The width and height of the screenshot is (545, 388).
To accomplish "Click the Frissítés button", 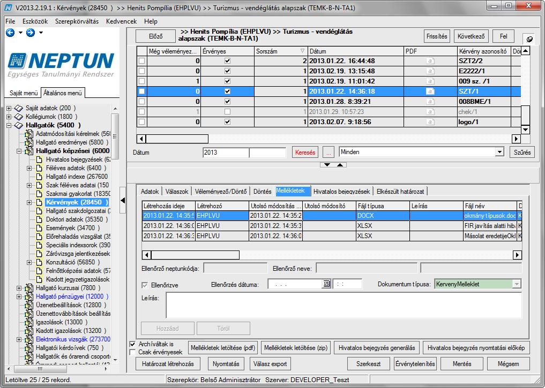I will coord(437,36).
